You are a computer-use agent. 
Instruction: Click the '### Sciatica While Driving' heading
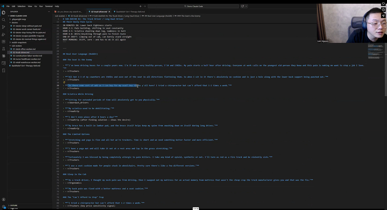78,94
